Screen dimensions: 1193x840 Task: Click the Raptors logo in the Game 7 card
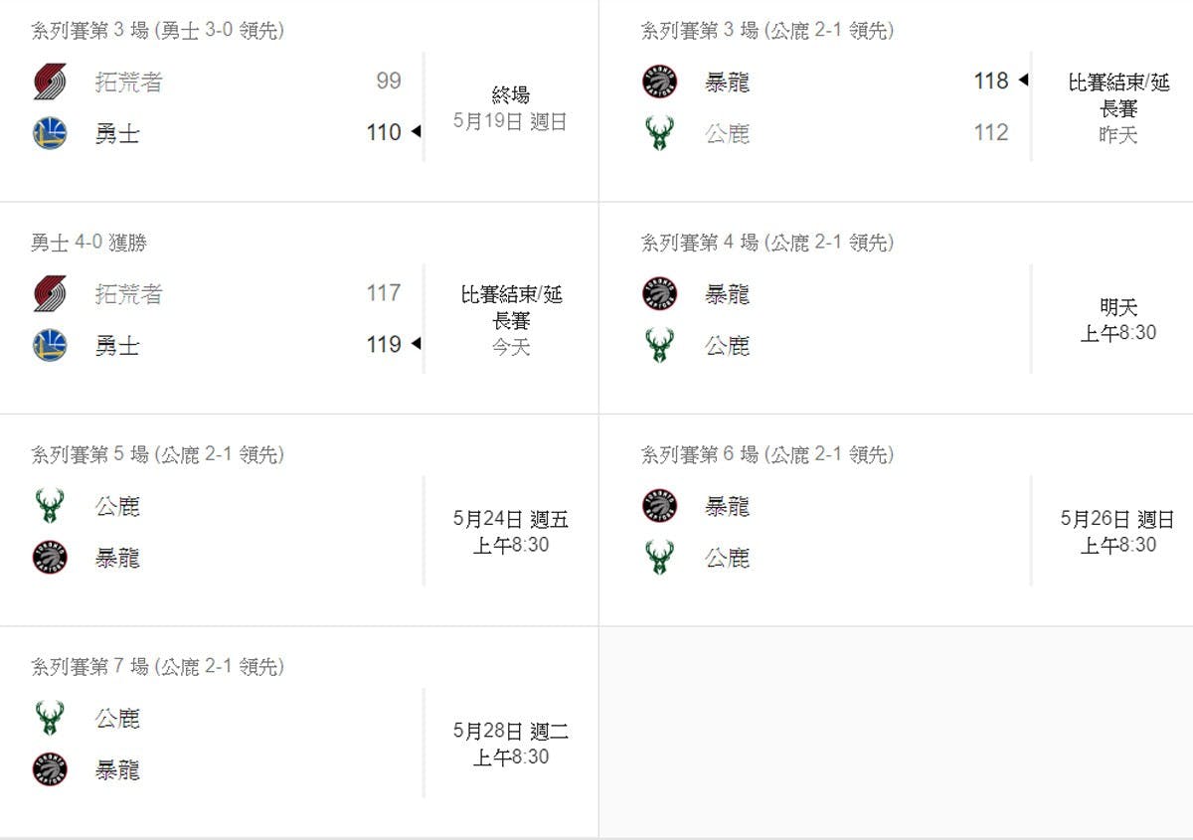(50, 769)
